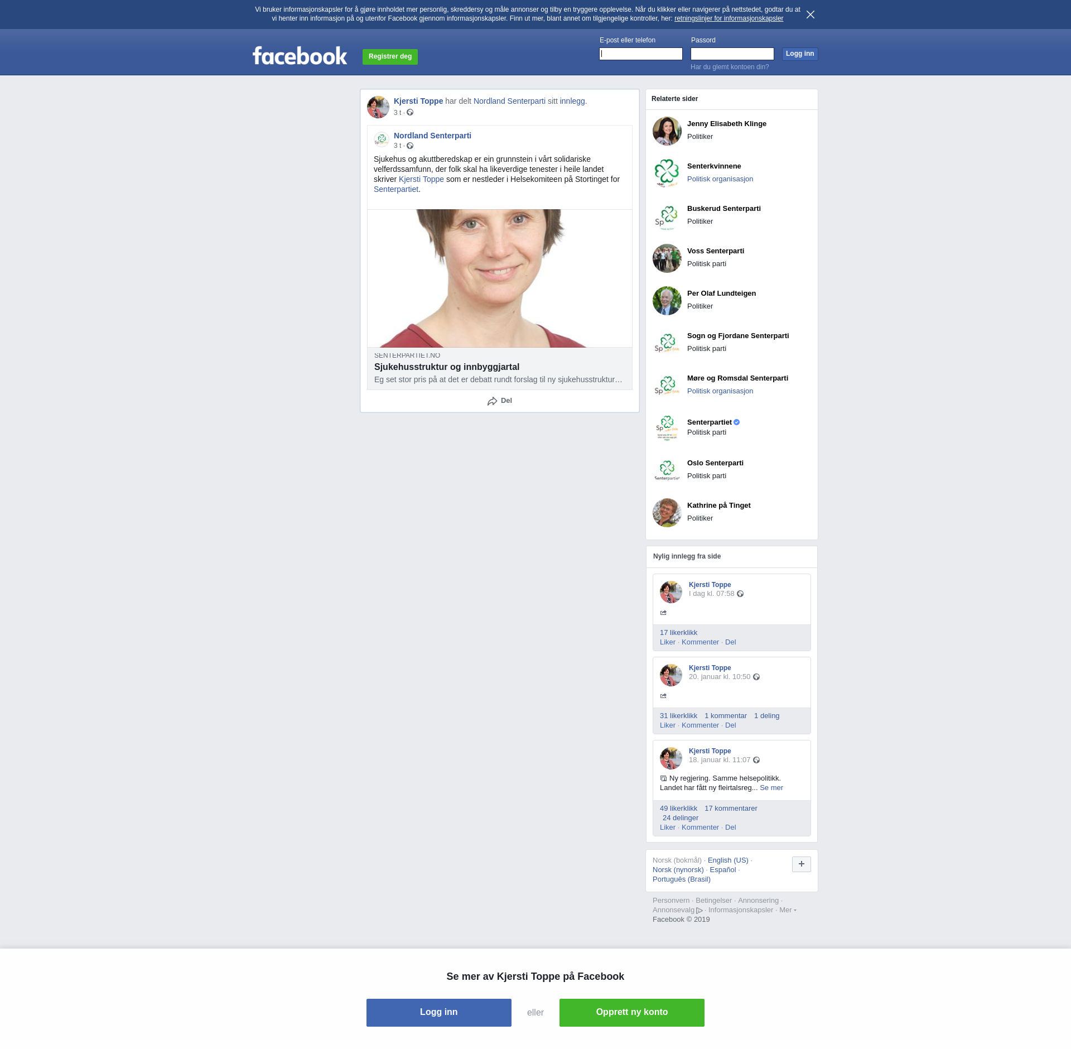The image size is (1071, 1049).
Task: Click the globe icon next to '18. januar kl. 11:07'
Action: (x=756, y=760)
